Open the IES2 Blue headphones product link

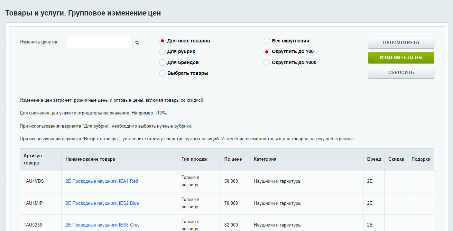(102, 203)
